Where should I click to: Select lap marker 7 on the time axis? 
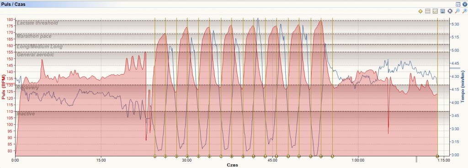point(221,156)
